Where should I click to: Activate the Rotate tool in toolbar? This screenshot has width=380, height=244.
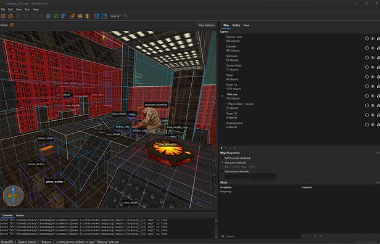tap(48, 16)
